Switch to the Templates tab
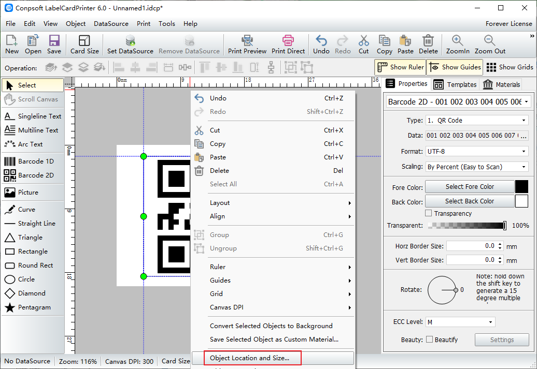The height and width of the screenshot is (369, 537). point(455,84)
